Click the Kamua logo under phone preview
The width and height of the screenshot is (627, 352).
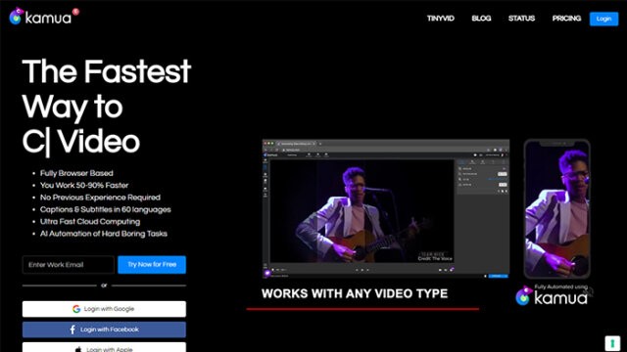coord(552,296)
